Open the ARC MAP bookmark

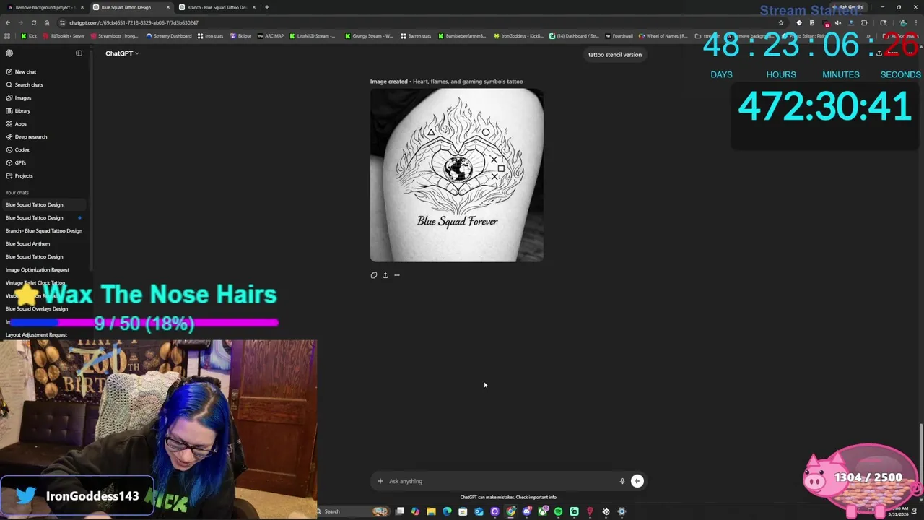[271, 35]
